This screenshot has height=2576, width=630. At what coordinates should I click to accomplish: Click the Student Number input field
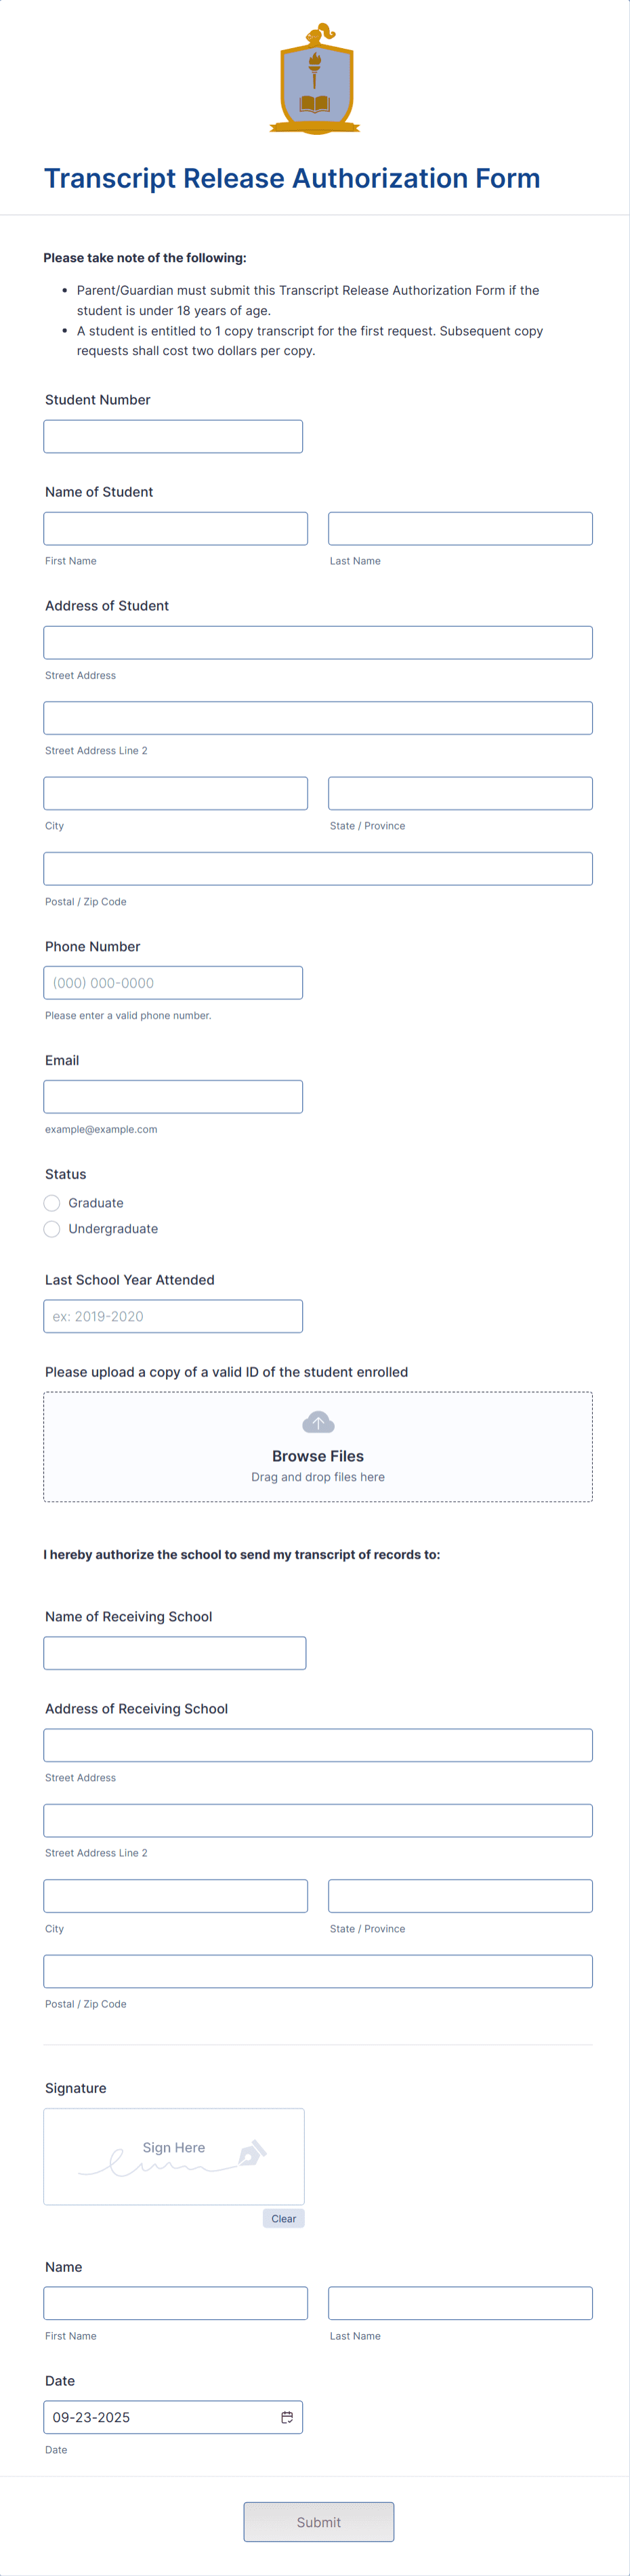[x=173, y=436]
